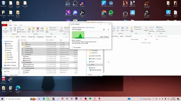
Task: Click the copy speed graph
Action: pos(90,35)
